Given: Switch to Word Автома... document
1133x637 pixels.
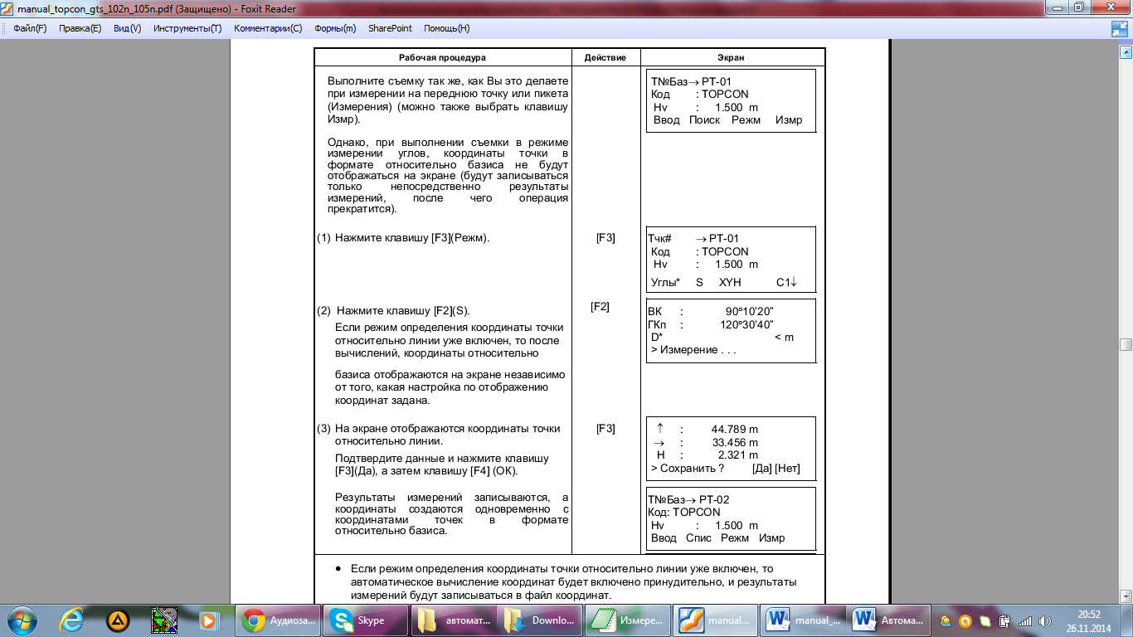Looking at the screenshot, I should point(888,620).
